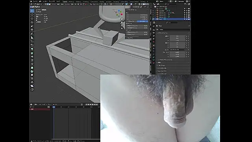This screenshot has width=252, height=142.
Task: Expand the Cube.001 outliner entry
Action: point(155,11)
